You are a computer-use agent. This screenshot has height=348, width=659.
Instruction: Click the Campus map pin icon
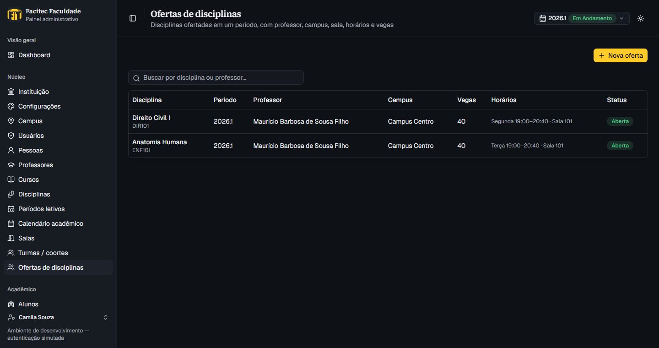point(11,121)
